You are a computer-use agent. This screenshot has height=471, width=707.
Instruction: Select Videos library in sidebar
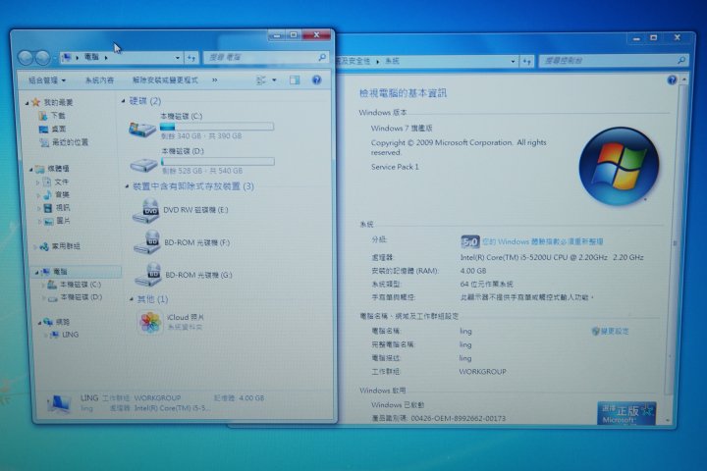57,208
